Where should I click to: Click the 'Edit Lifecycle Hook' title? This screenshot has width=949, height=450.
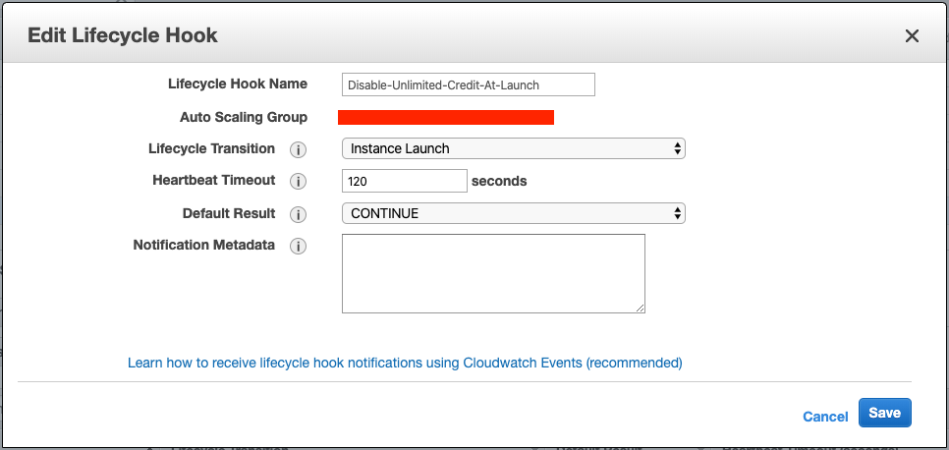pyautogui.click(x=123, y=35)
